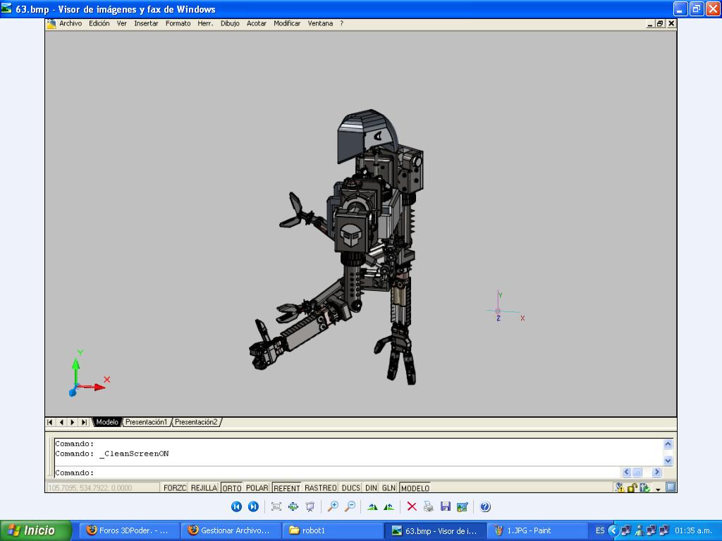Click the Inicio start button
Image resolution: width=722 pixels, height=541 pixels.
(35, 530)
